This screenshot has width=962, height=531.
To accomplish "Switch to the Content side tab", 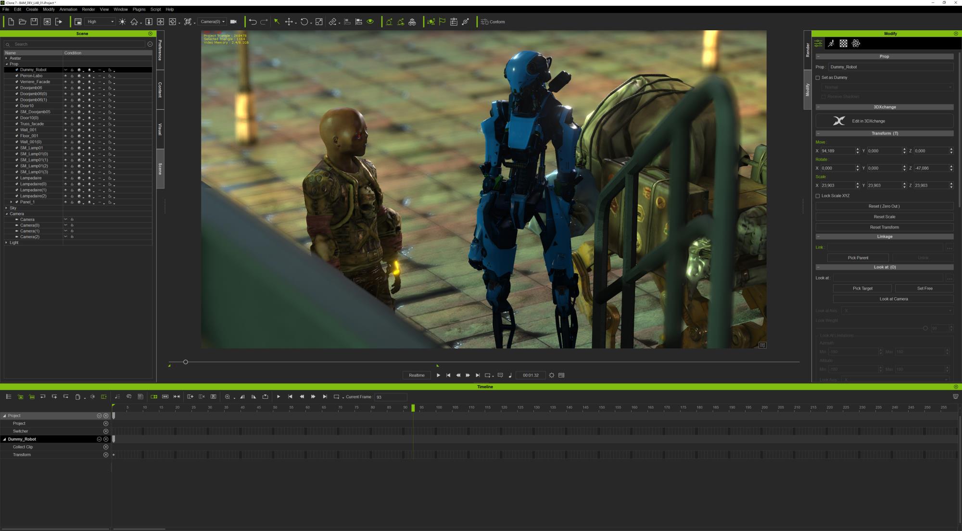I will click(x=160, y=89).
